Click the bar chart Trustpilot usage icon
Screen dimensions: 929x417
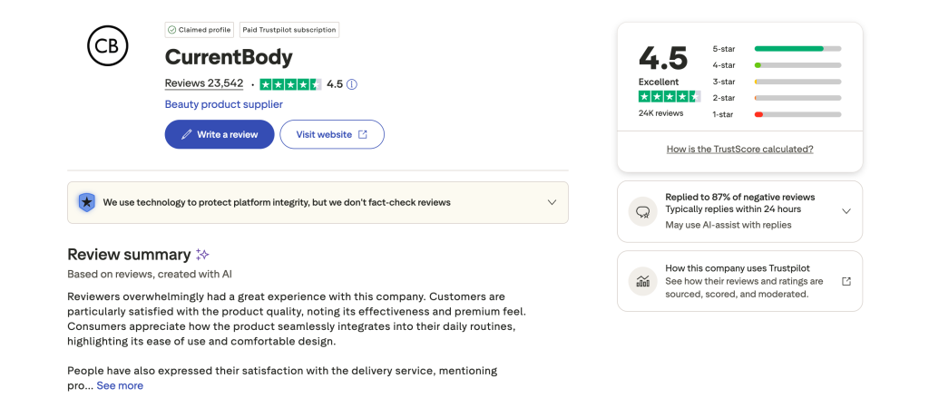coord(642,281)
